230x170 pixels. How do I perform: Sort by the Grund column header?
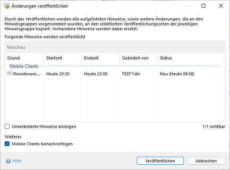[x=13, y=58]
